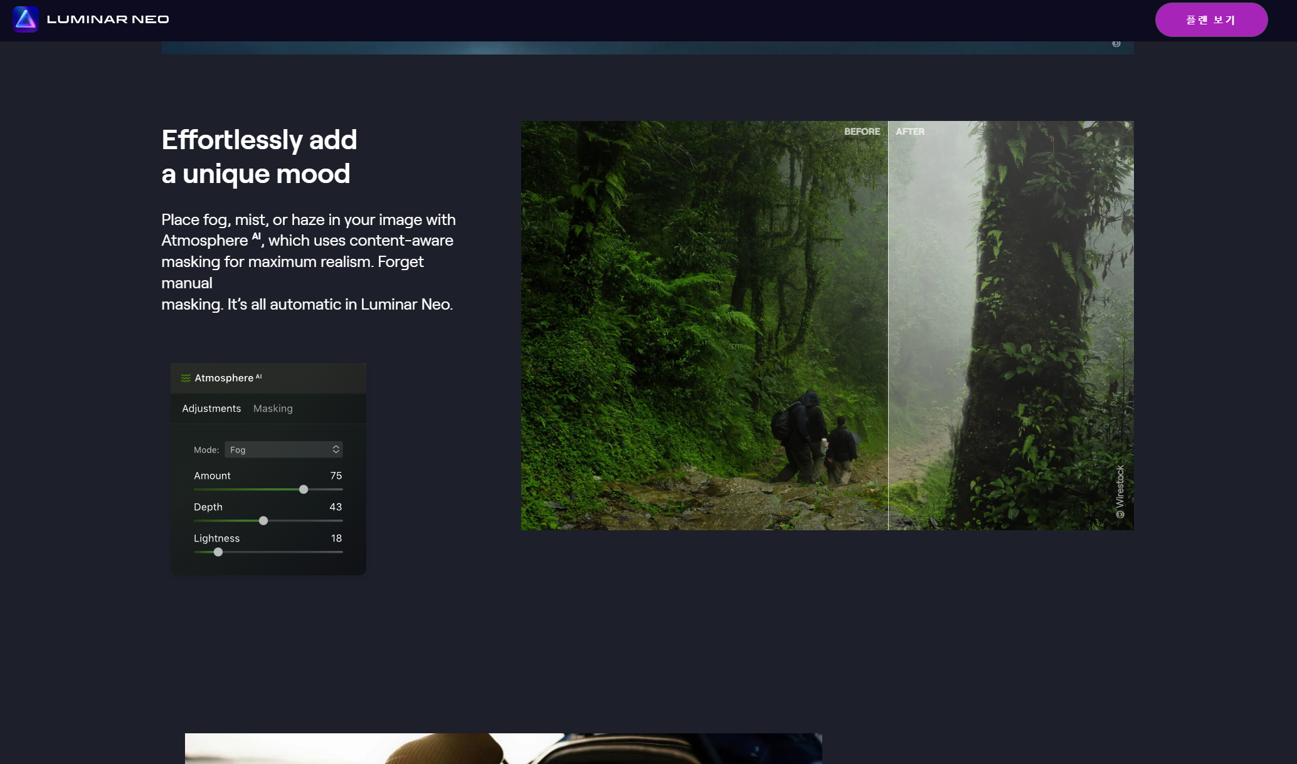Screen dimensions: 1297x764
Task: Click the AFTER label on the image
Action: 910,132
